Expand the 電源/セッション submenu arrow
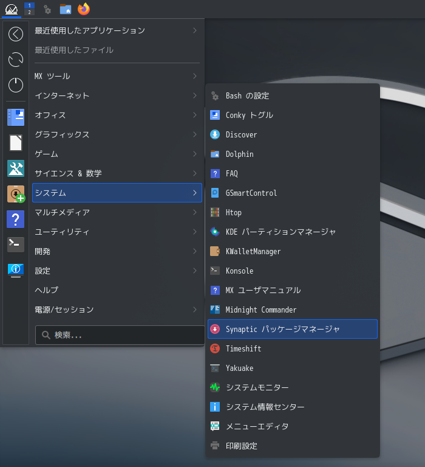425x467 pixels. click(x=195, y=310)
